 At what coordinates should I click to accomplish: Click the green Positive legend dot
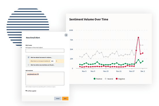point(95,79)
